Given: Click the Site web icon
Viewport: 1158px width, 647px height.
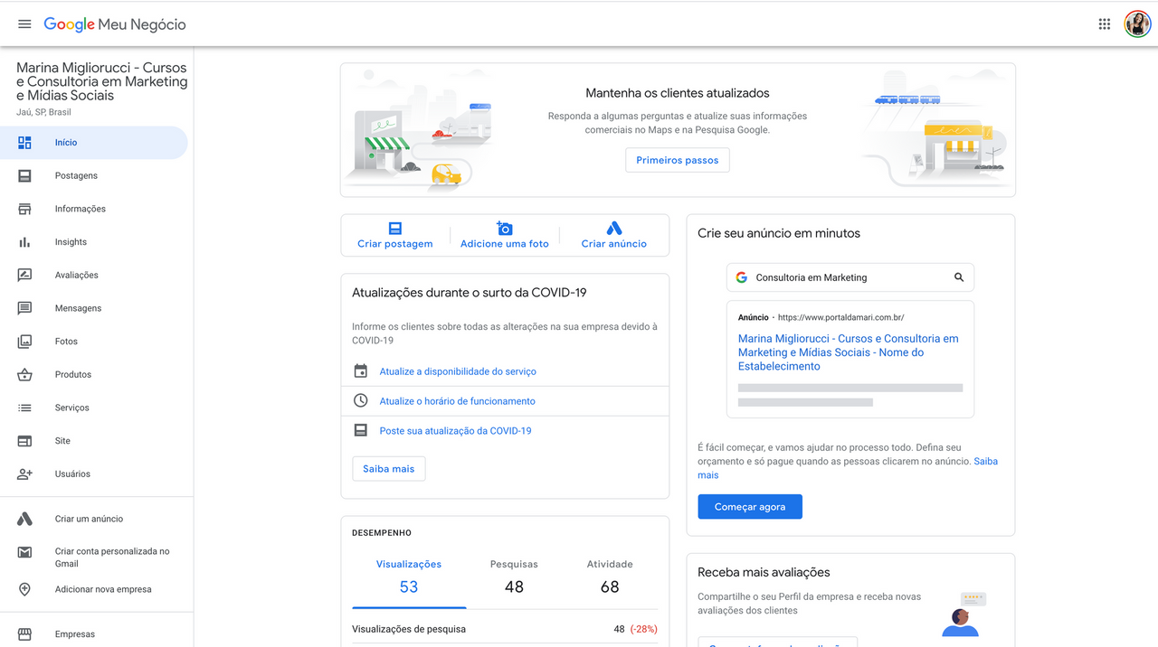Looking at the screenshot, I should point(24,441).
